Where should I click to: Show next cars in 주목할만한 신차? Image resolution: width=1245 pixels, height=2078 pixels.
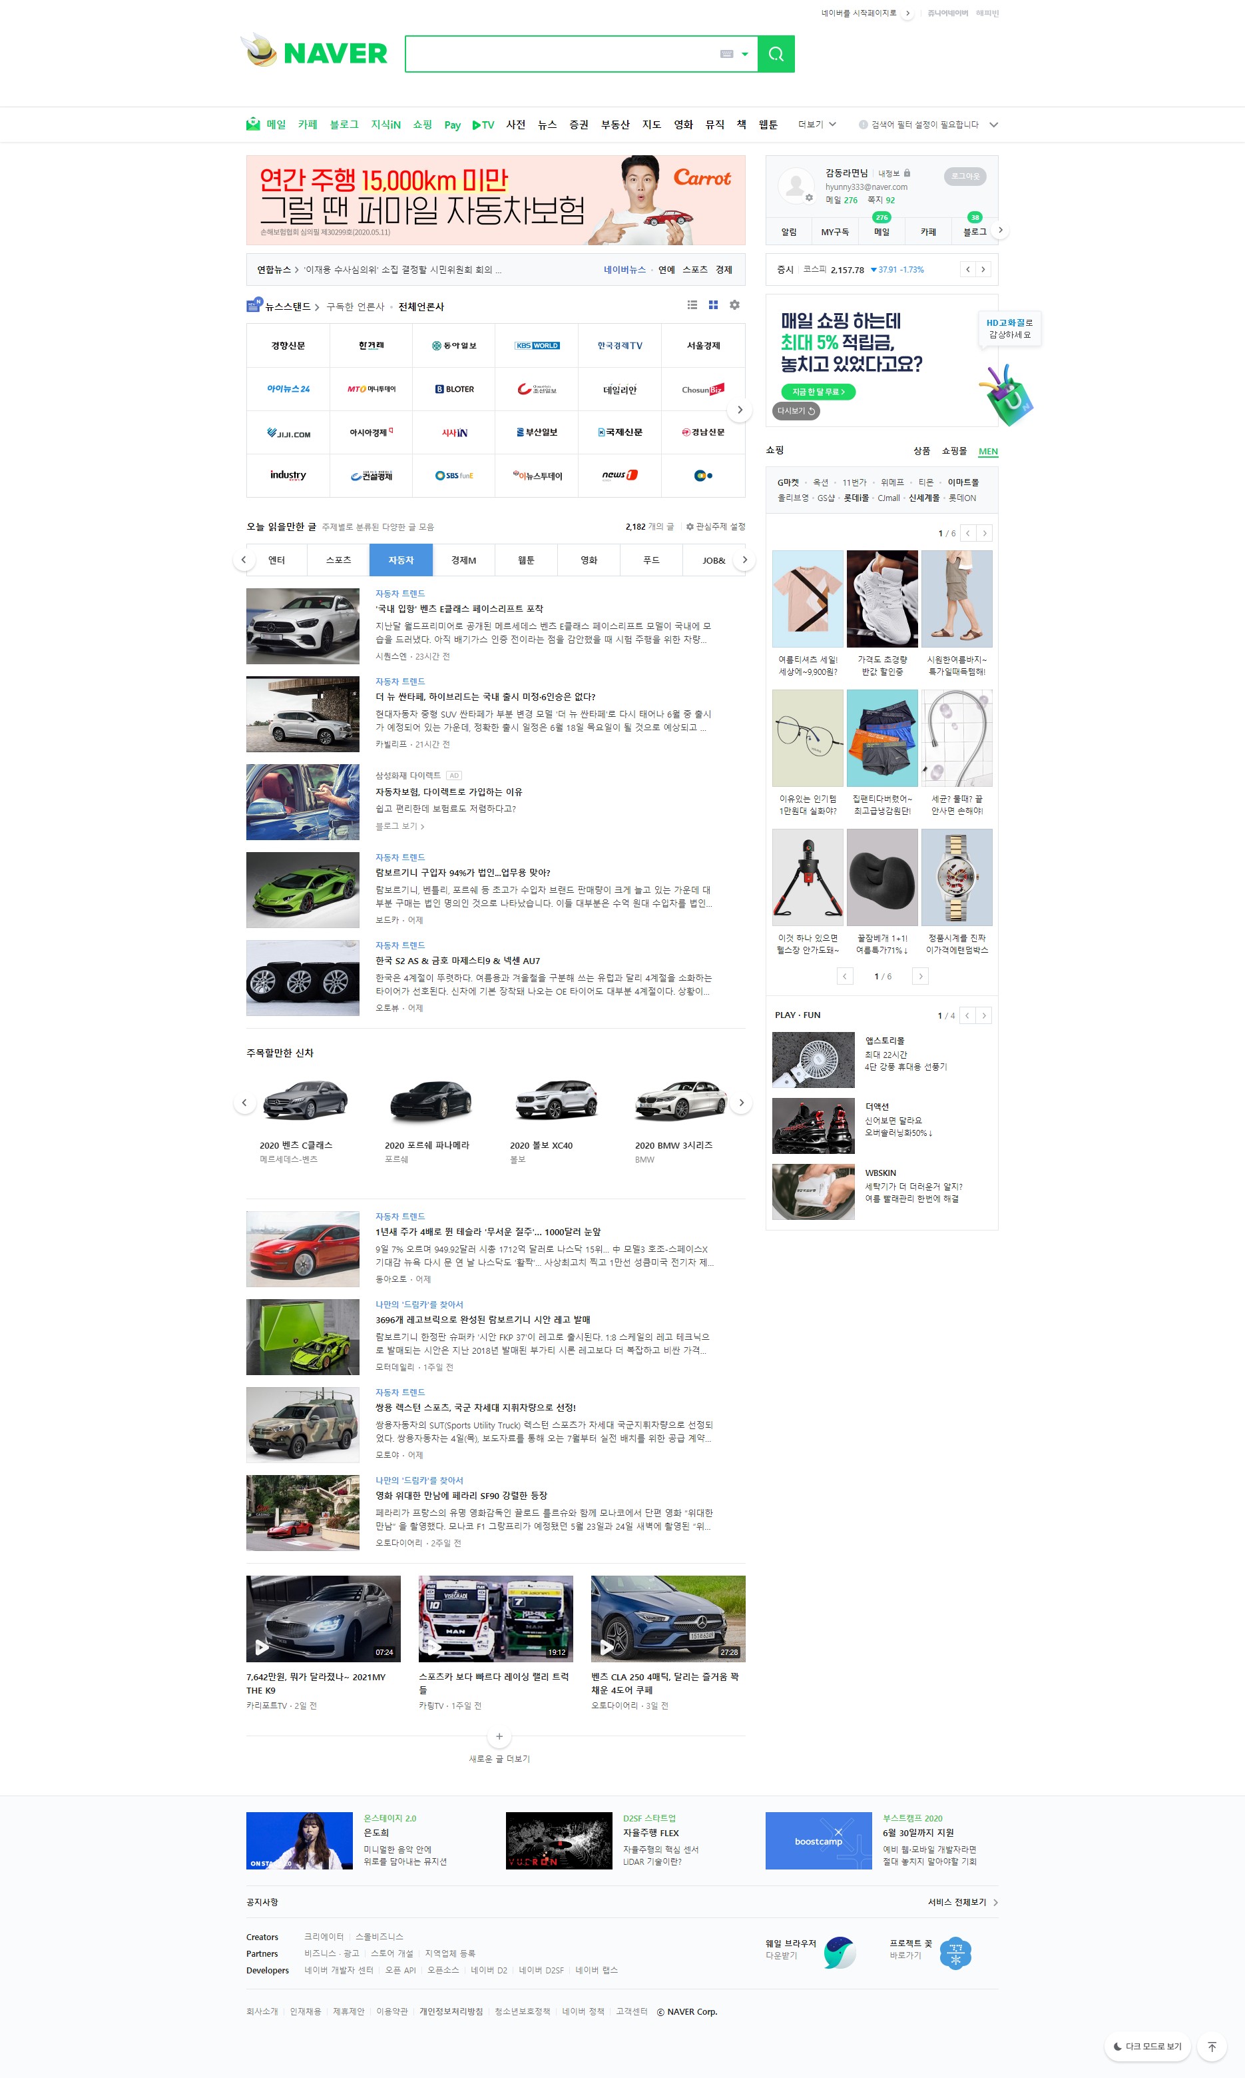point(741,1103)
